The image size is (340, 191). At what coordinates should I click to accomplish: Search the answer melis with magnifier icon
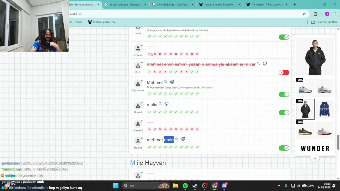(x=160, y=104)
